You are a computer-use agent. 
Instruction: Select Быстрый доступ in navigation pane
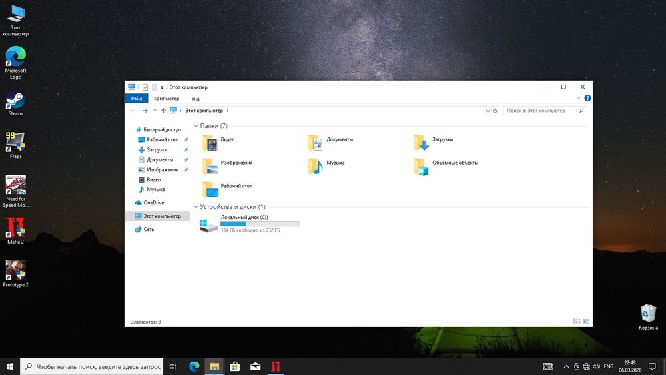[x=159, y=129]
